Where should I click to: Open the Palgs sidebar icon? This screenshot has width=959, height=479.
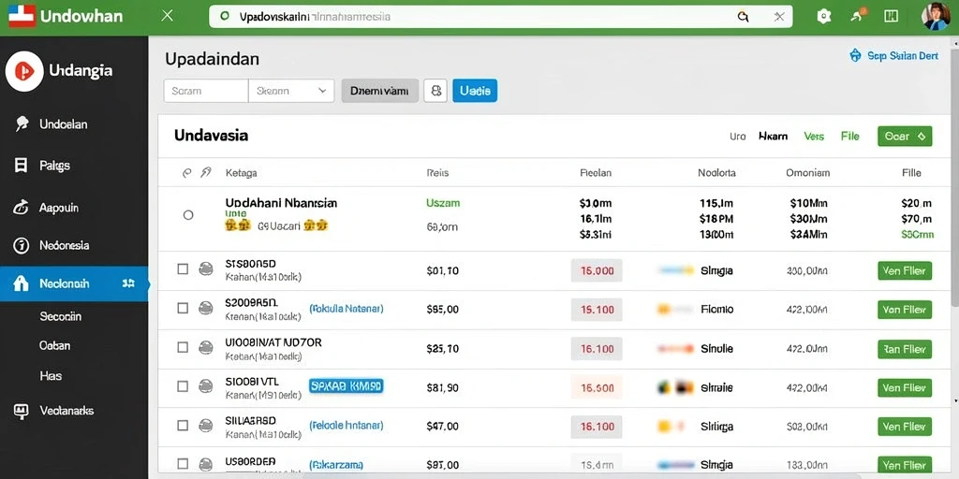21,165
